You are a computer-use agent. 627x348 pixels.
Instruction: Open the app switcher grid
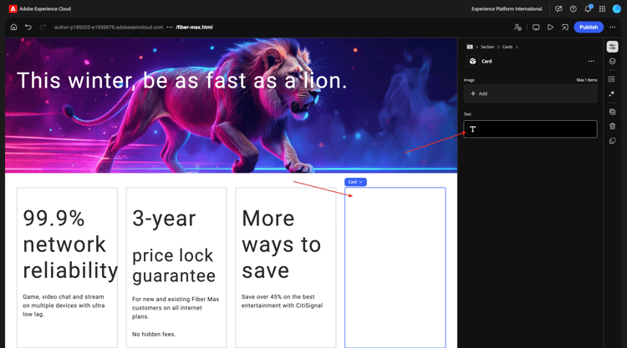point(602,9)
